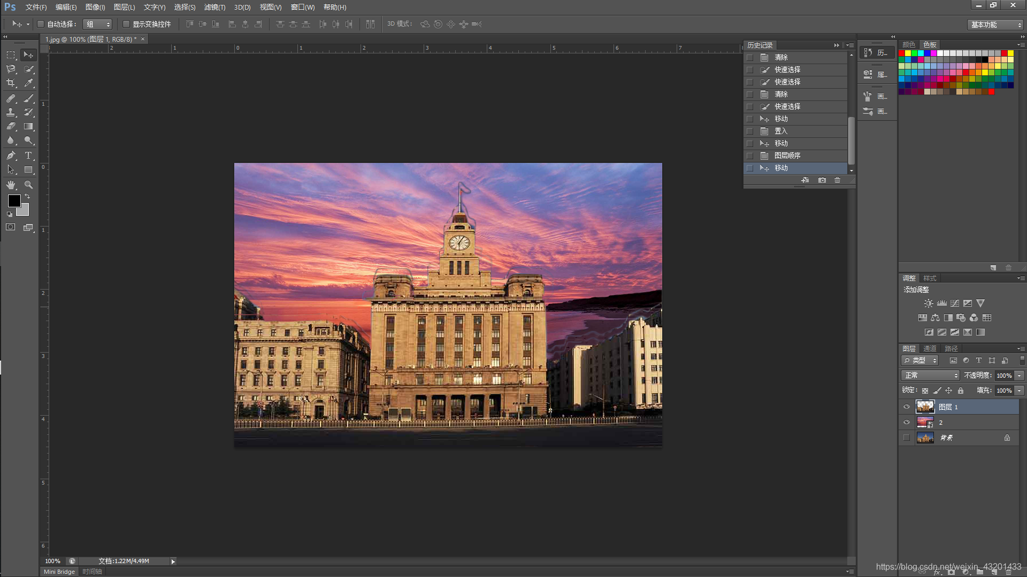Select the Zoom tool
The height and width of the screenshot is (577, 1027).
coord(28,185)
